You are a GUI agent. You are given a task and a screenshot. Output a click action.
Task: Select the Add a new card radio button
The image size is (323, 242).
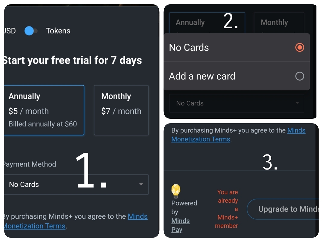pyautogui.click(x=299, y=76)
